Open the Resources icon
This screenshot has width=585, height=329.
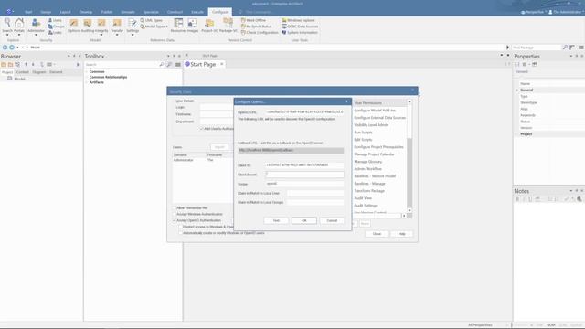[x=178, y=26]
